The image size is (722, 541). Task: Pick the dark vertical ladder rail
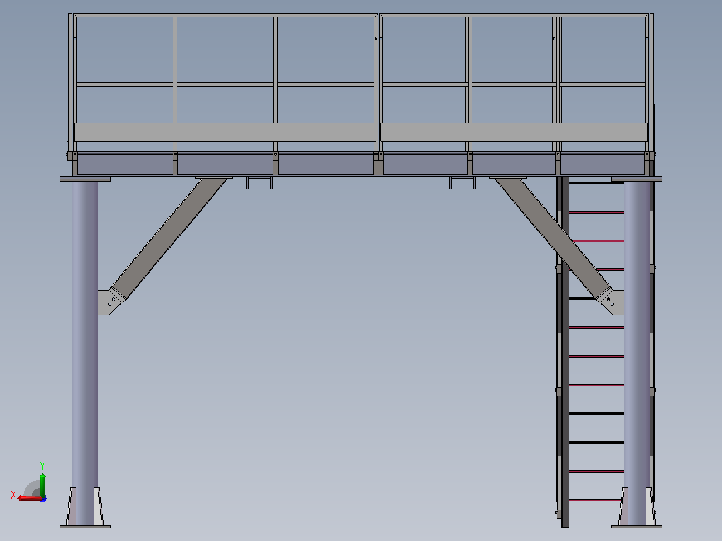[x=565, y=352]
